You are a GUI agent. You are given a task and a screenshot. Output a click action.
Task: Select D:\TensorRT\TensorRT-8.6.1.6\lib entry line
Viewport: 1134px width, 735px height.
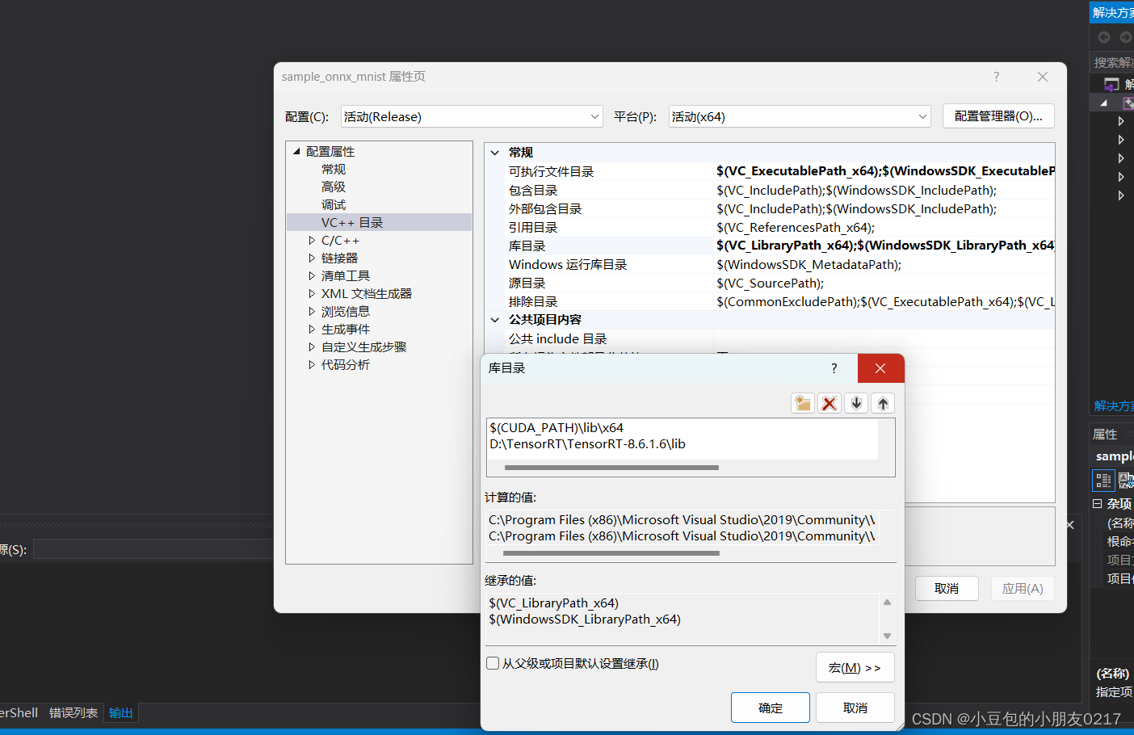(682, 443)
